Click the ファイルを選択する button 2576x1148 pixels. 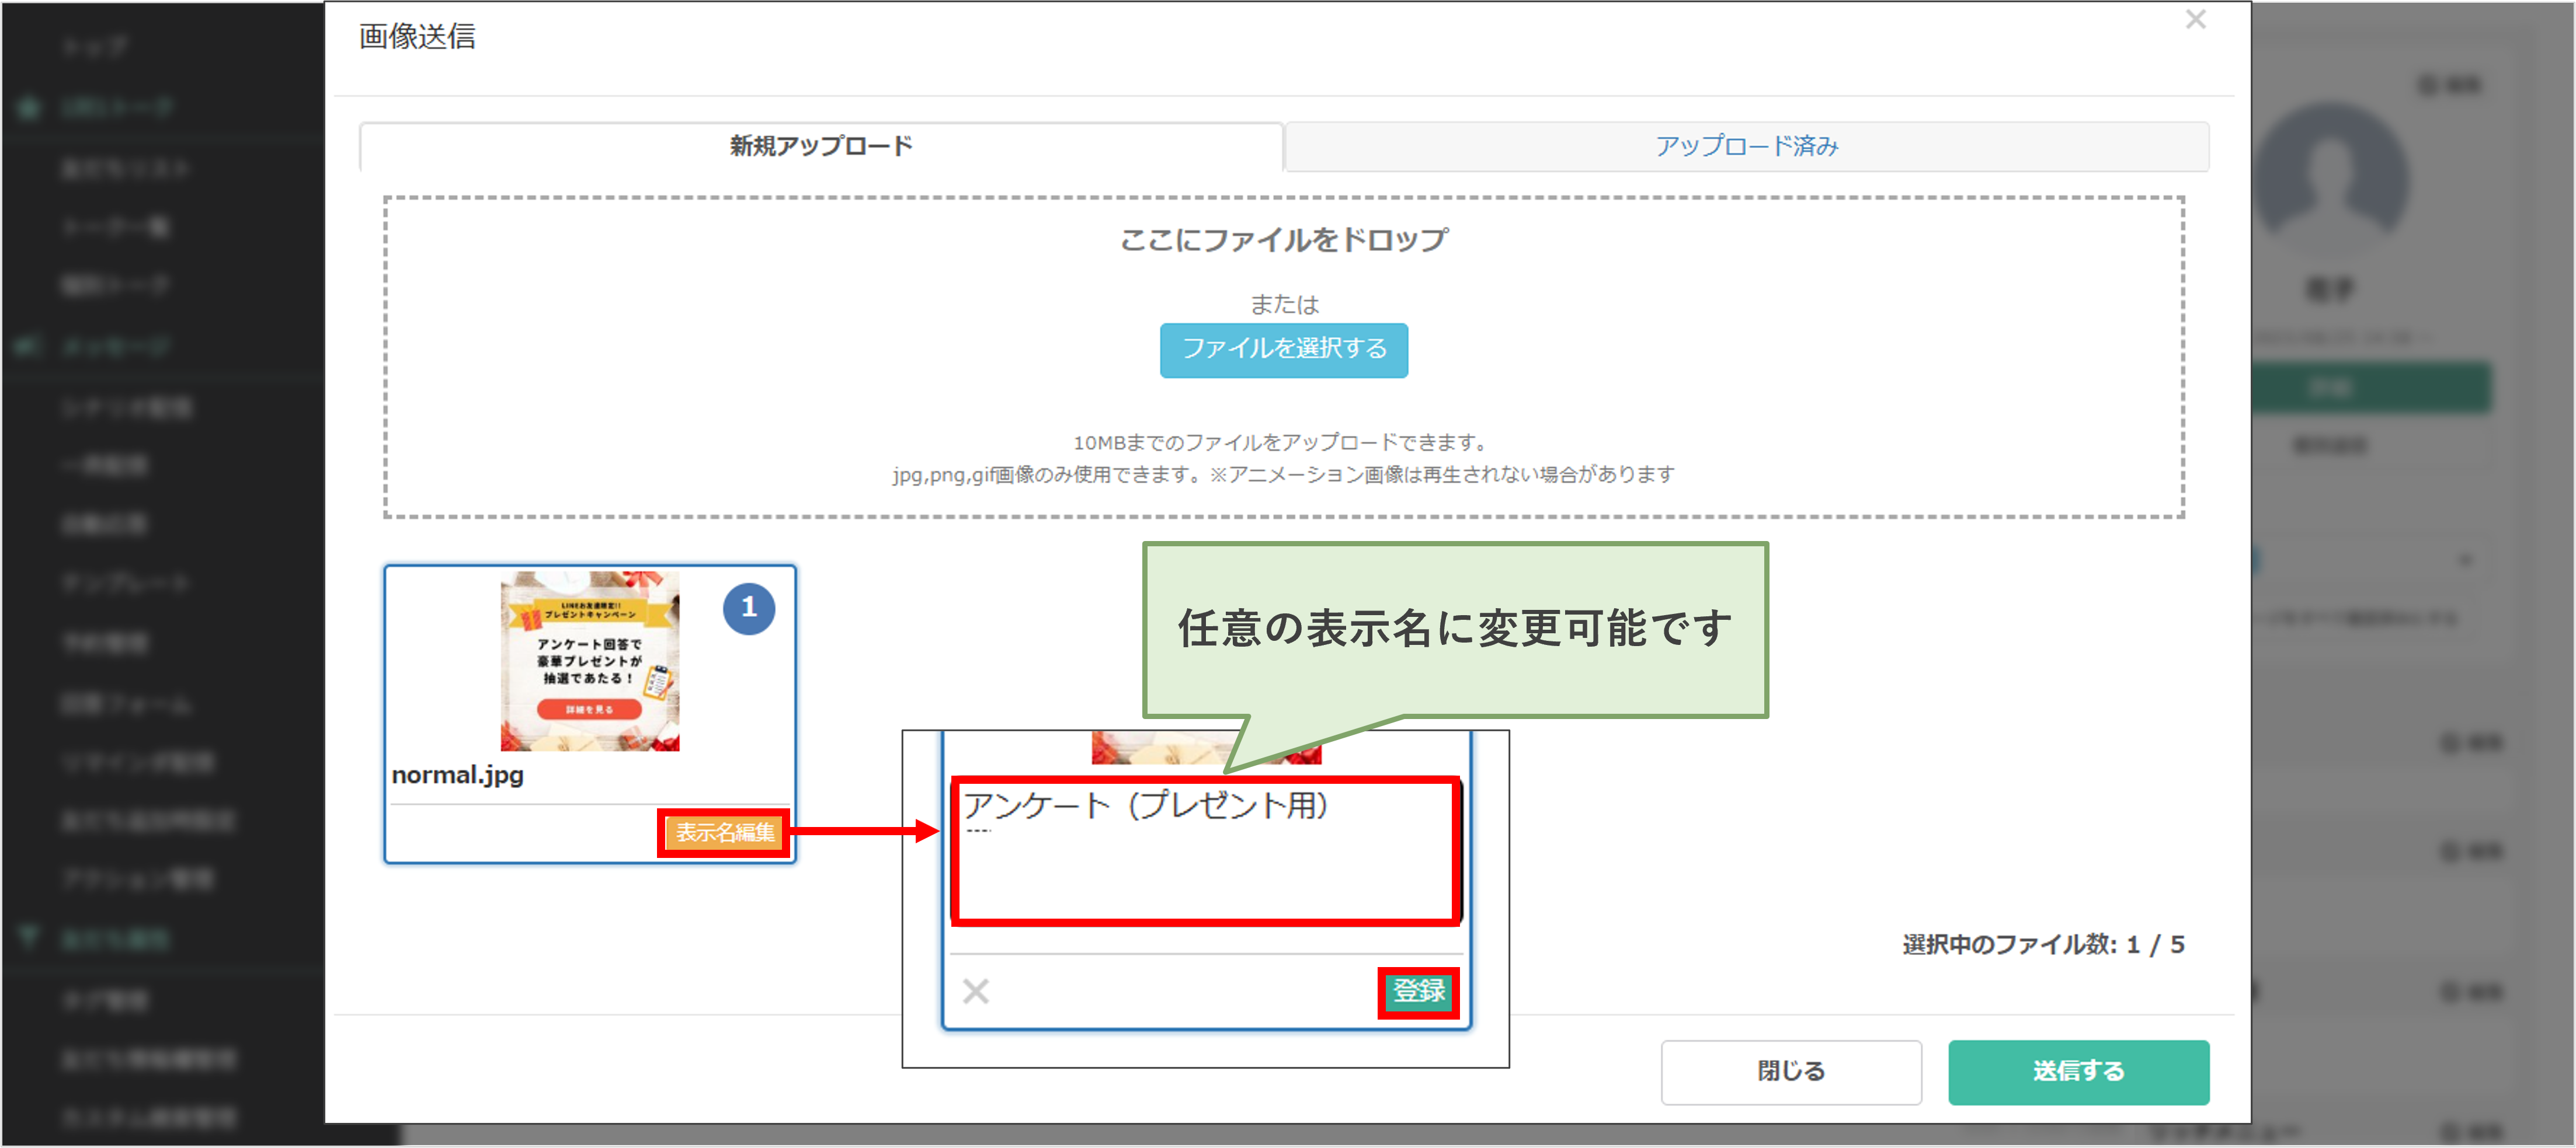coord(1284,350)
